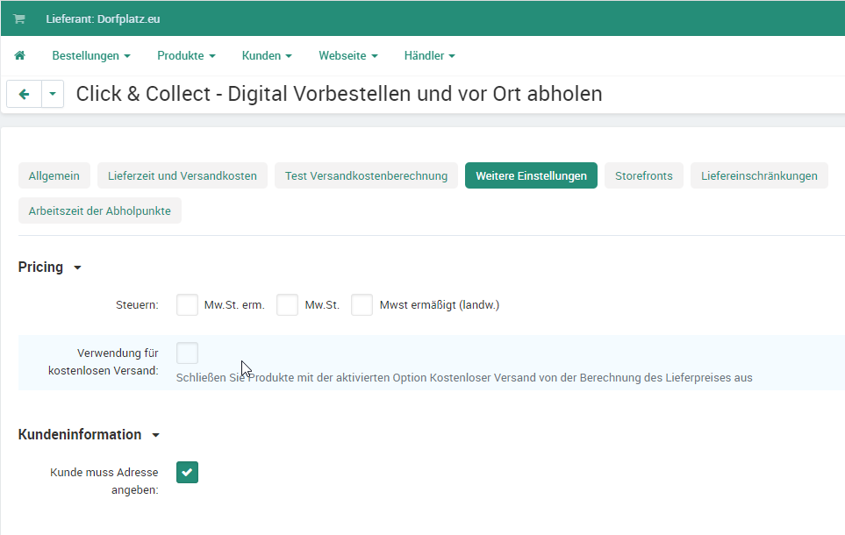The width and height of the screenshot is (845, 535).
Task: Click the Steuern label
Action: (137, 305)
